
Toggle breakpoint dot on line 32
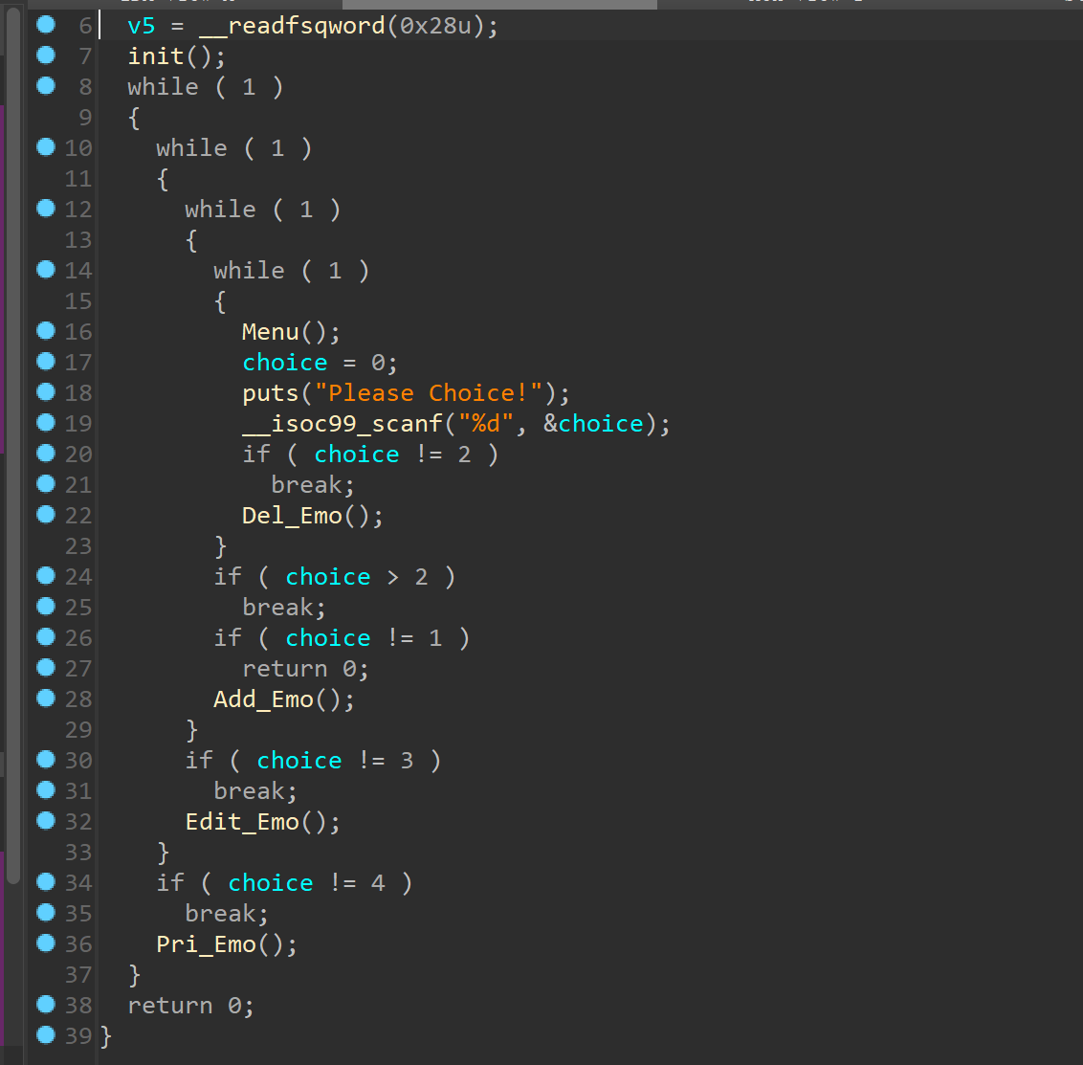point(46,820)
